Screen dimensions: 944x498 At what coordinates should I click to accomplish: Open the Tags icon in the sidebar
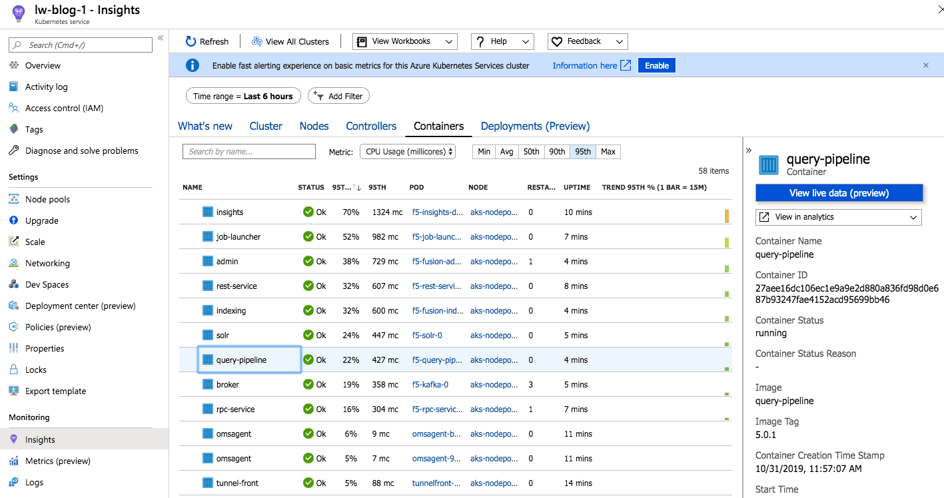pyautogui.click(x=14, y=129)
